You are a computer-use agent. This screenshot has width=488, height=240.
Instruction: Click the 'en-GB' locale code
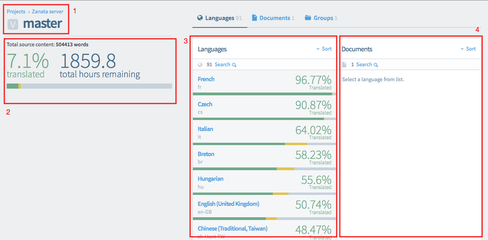point(205,212)
